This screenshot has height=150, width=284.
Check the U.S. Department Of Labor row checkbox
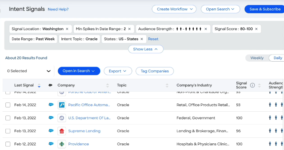tap(8, 118)
